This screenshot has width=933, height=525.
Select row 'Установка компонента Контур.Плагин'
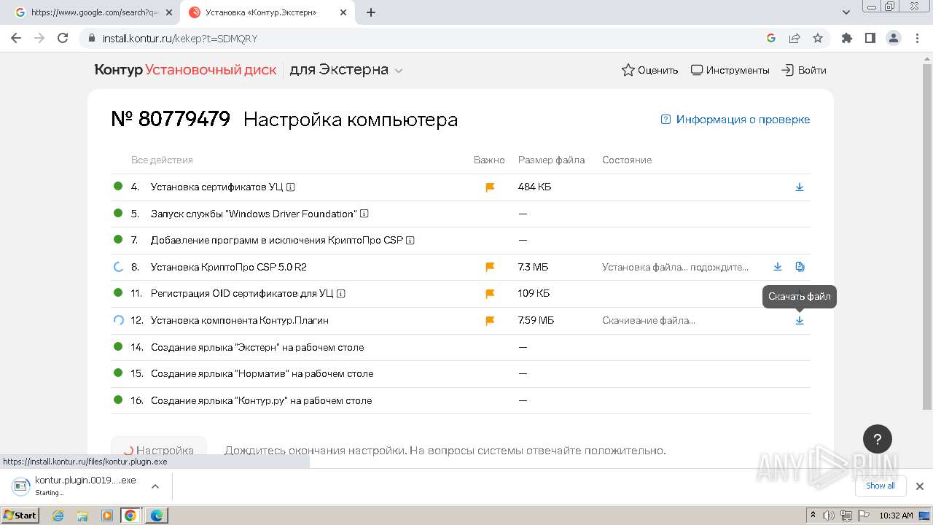pos(461,320)
